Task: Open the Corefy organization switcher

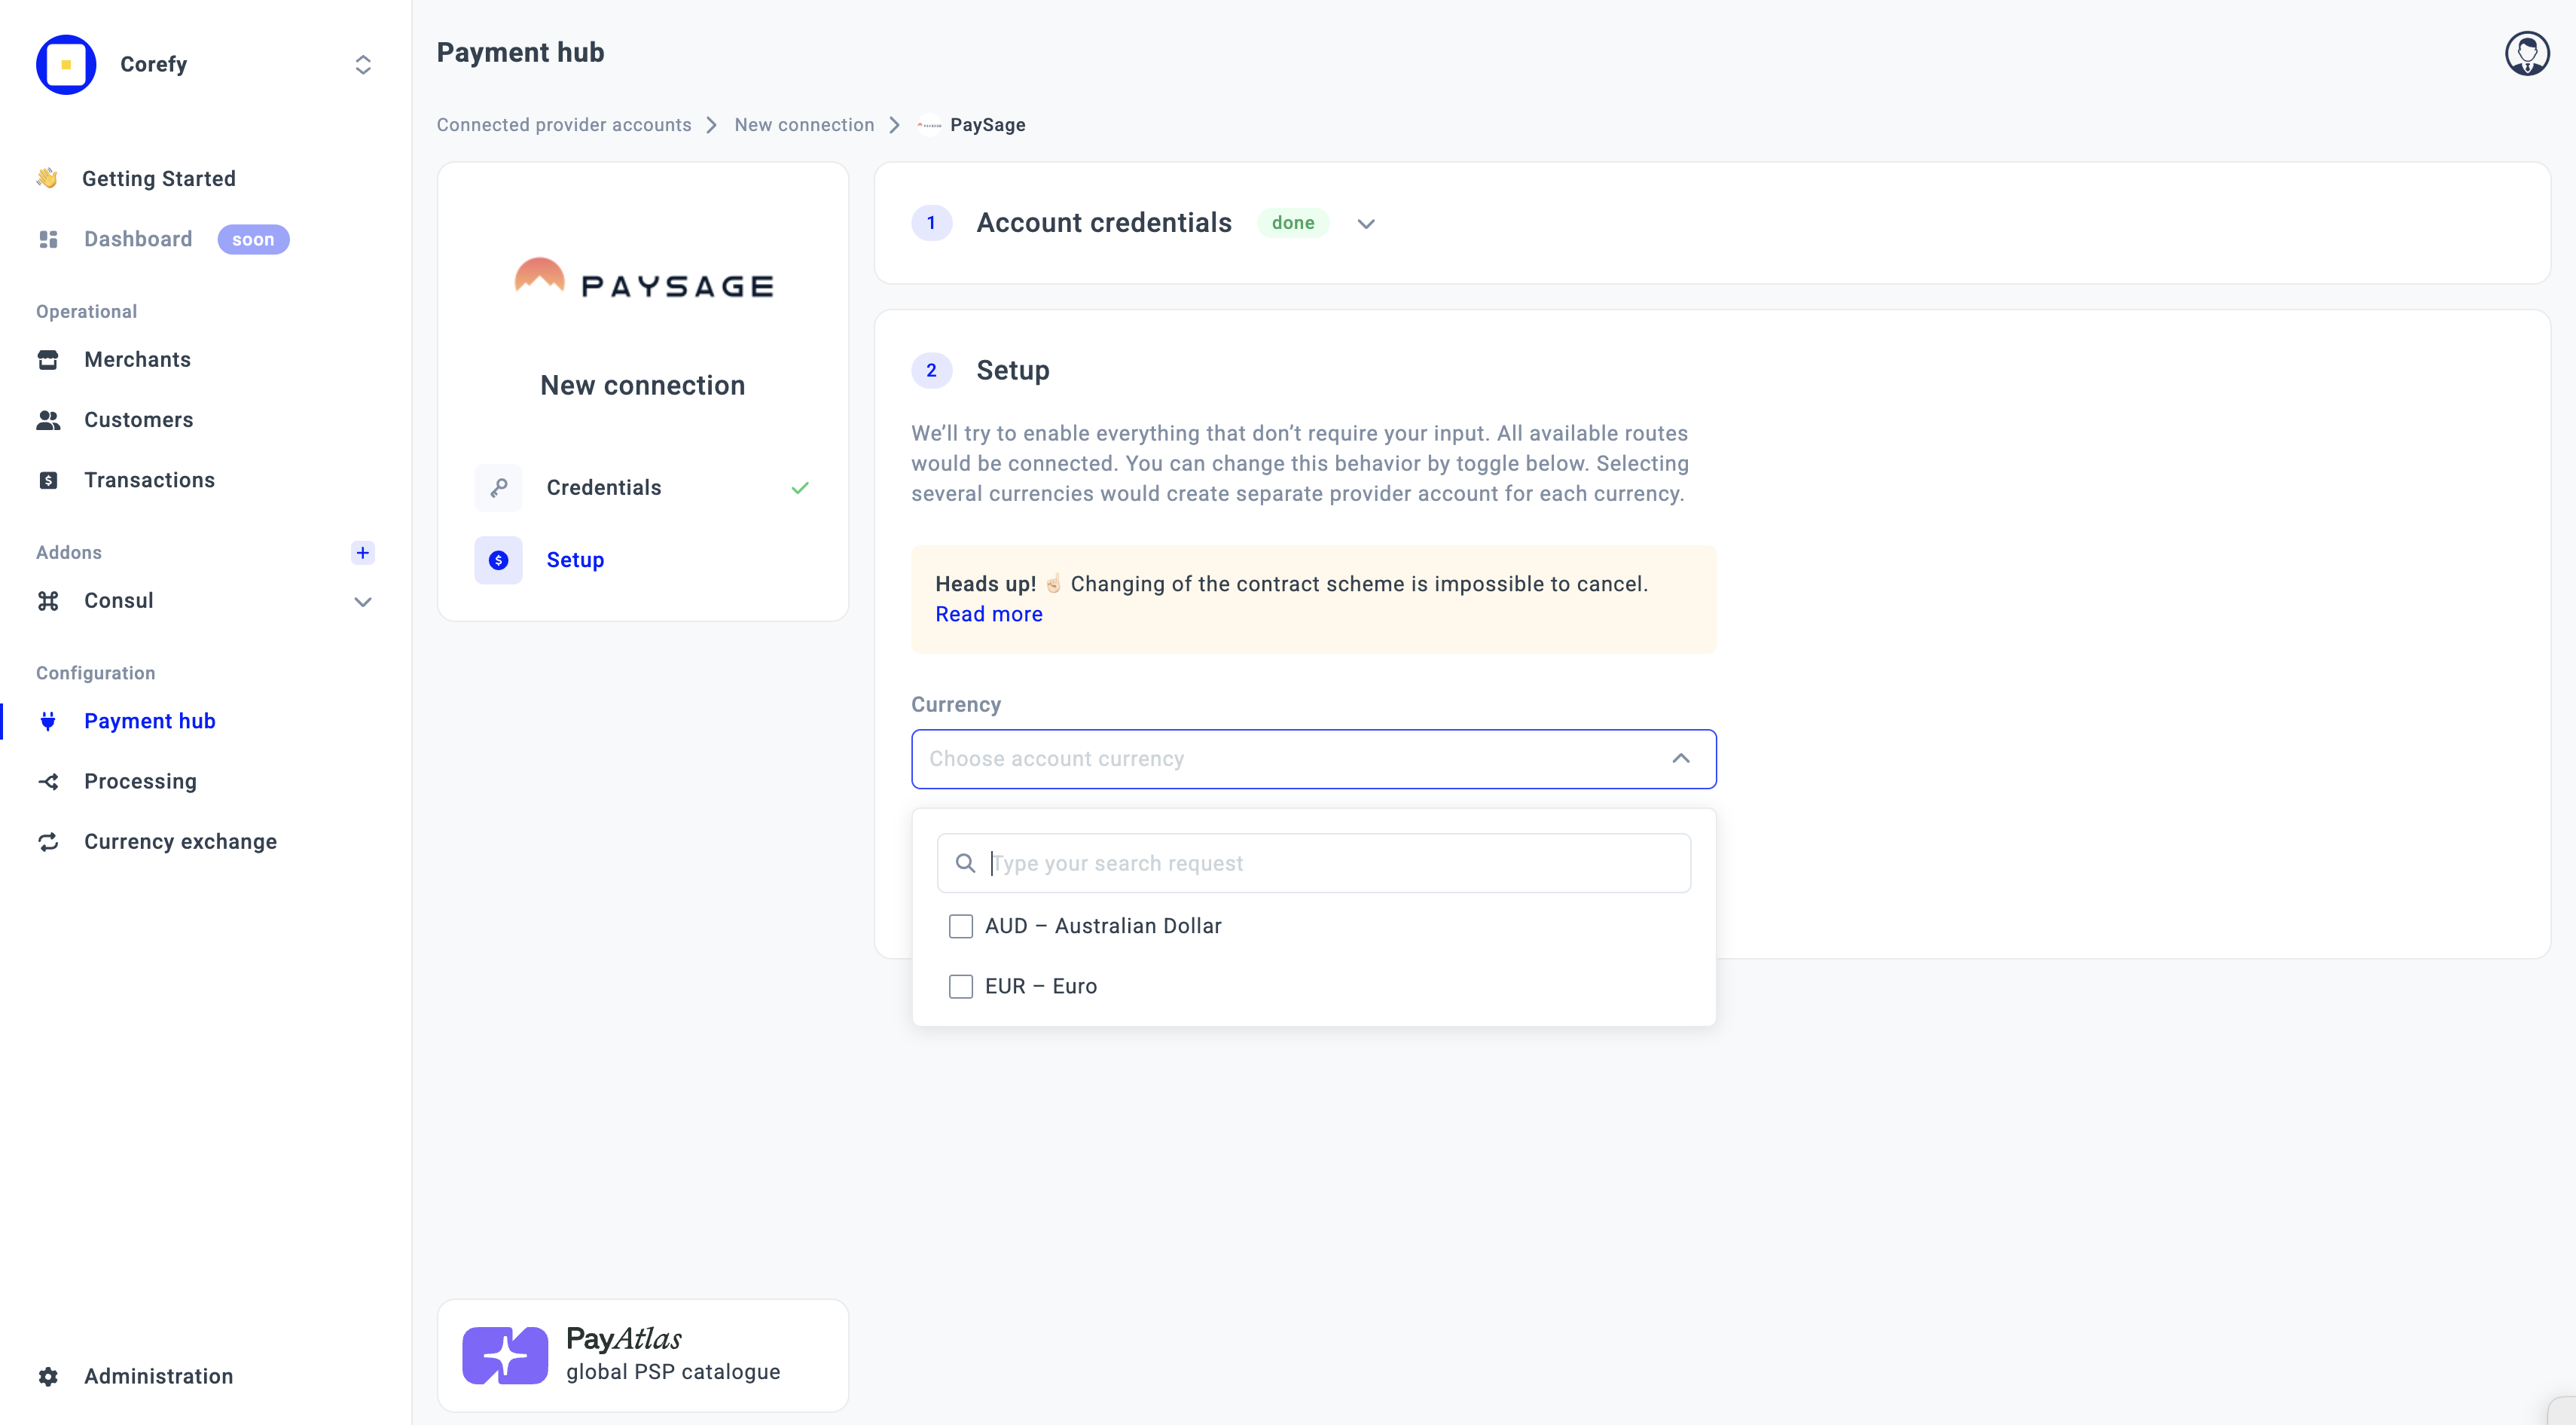Action: [362, 65]
